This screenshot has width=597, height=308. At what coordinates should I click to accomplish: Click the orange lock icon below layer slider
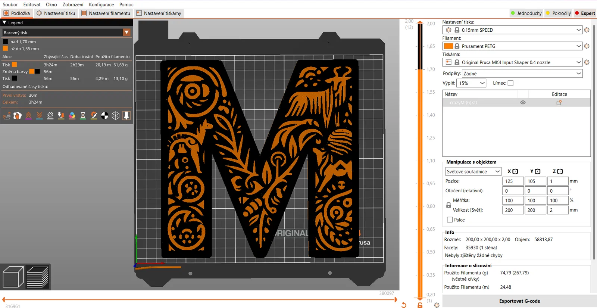point(420,305)
